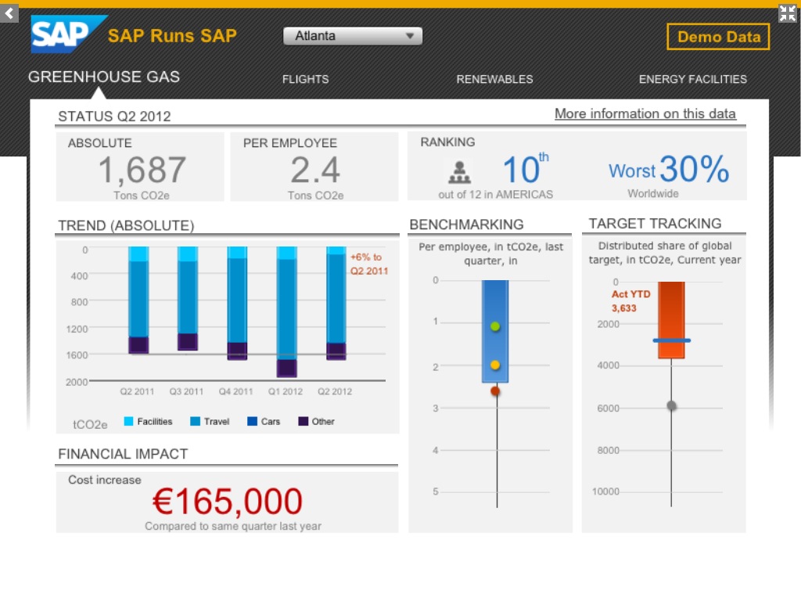This screenshot has width=801, height=601.
Task: Click the yellow benchmarking dot
Action: click(495, 365)
